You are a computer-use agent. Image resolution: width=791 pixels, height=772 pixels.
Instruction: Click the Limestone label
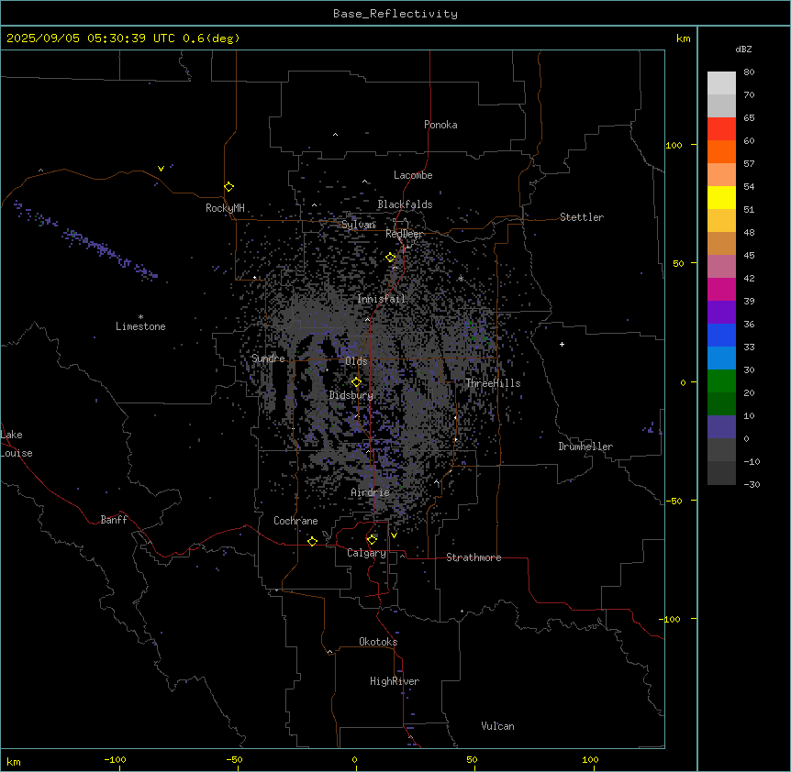(140, 326)
